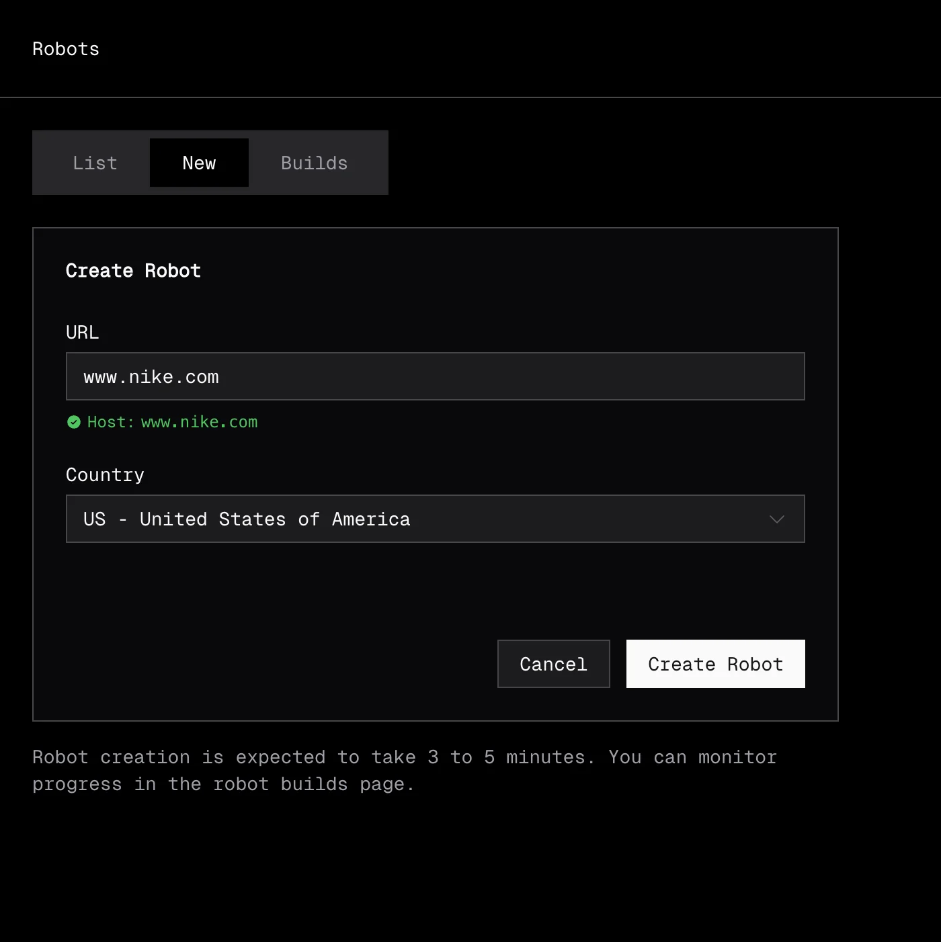The height and width of the screenshot is (942, 941).
Task: Click the Robots page title
Action: [x=66, y=49]
